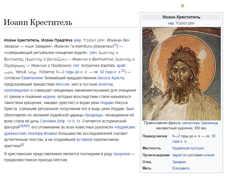Open the John the Baptist fresco image
Screen dimensions: 226x178
coord(181,74)
